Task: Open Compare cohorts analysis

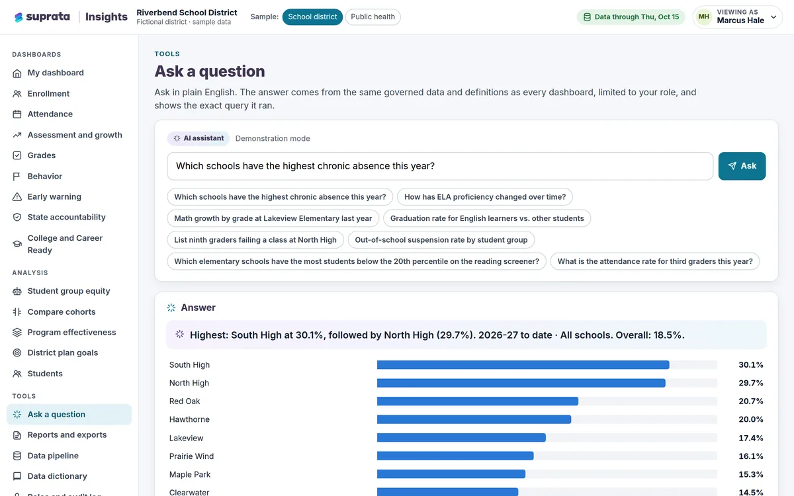Action: point(69,312)
